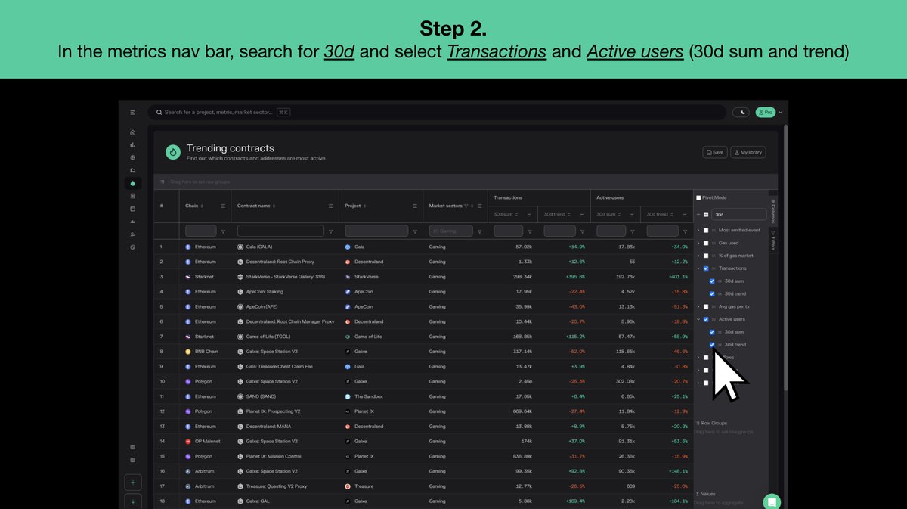This screenshot has height=509, width=907.
Task: Uncheck 30d trend under Transactions
Action: point(712,294)
